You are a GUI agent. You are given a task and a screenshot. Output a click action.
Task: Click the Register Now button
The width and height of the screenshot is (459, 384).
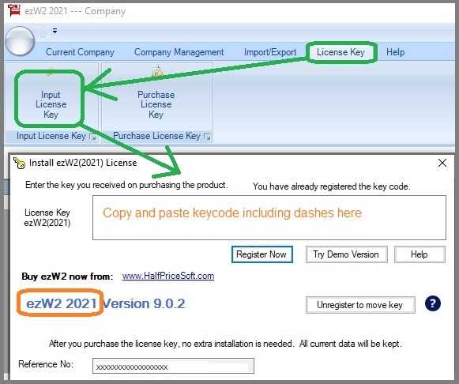[262, 254]
